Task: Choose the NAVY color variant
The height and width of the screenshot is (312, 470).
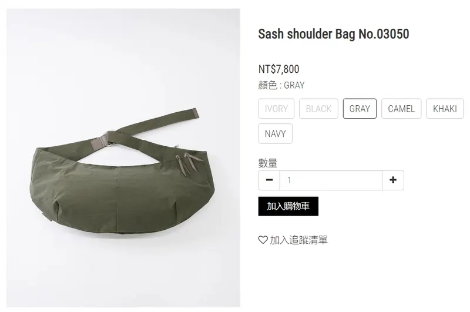Action: point(276,133)
